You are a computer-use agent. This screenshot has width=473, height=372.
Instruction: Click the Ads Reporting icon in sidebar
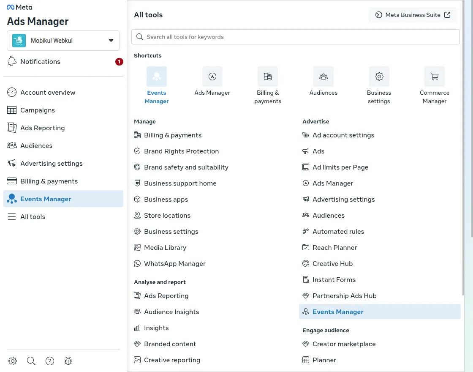[12, 128]
